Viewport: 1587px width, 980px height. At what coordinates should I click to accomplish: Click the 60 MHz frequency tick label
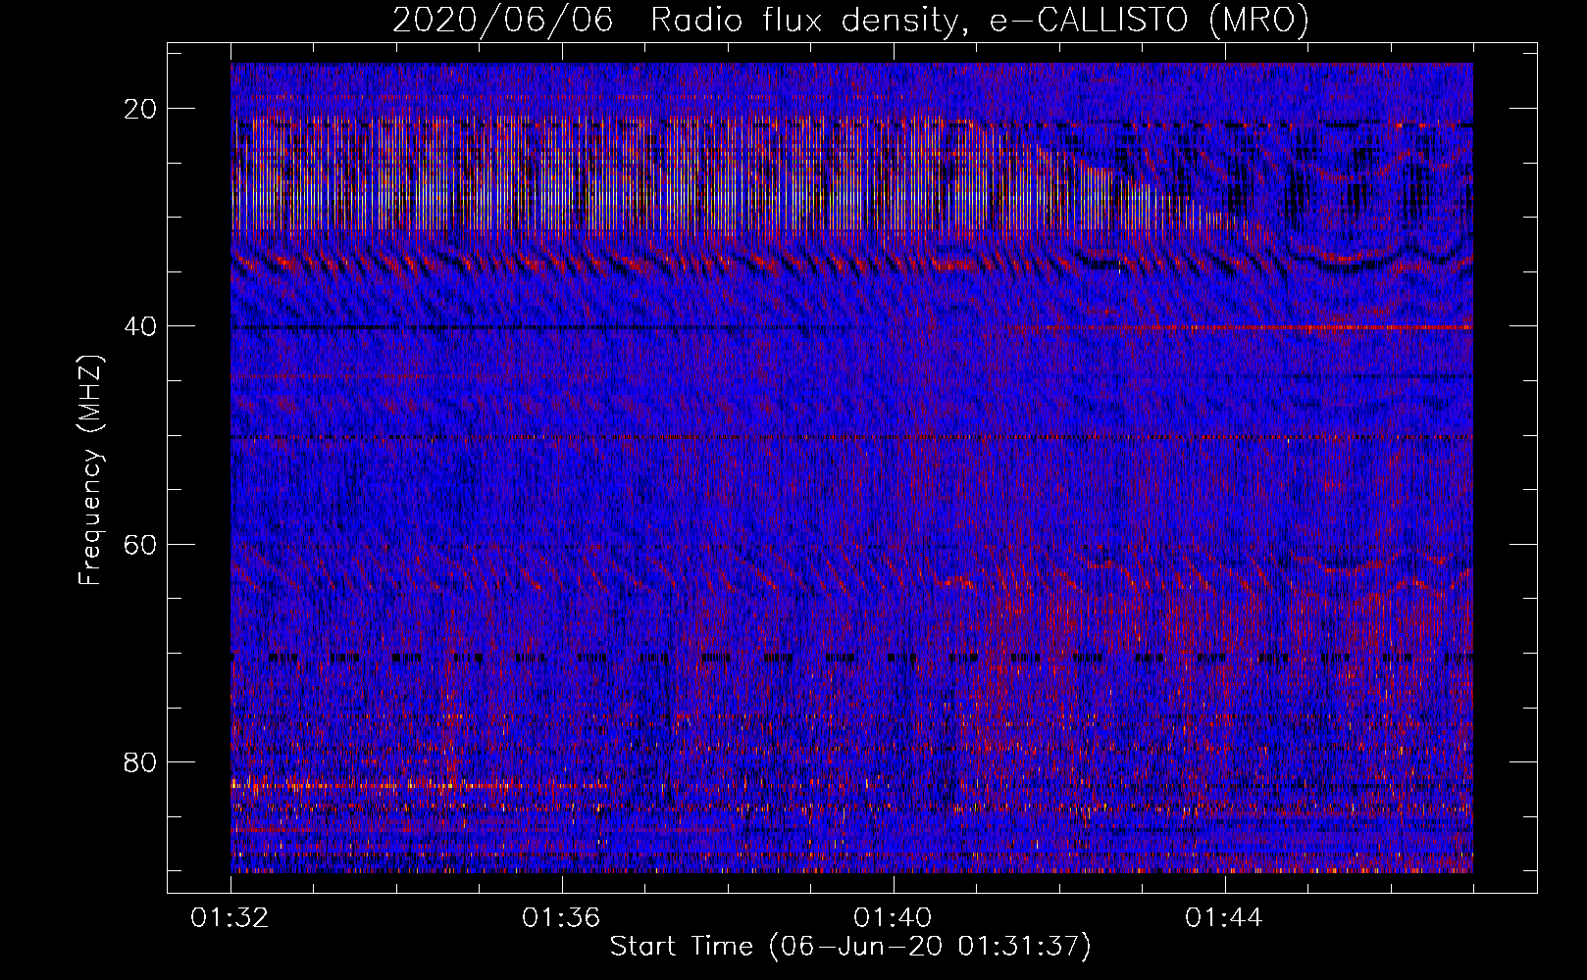(x=141, y=544)
